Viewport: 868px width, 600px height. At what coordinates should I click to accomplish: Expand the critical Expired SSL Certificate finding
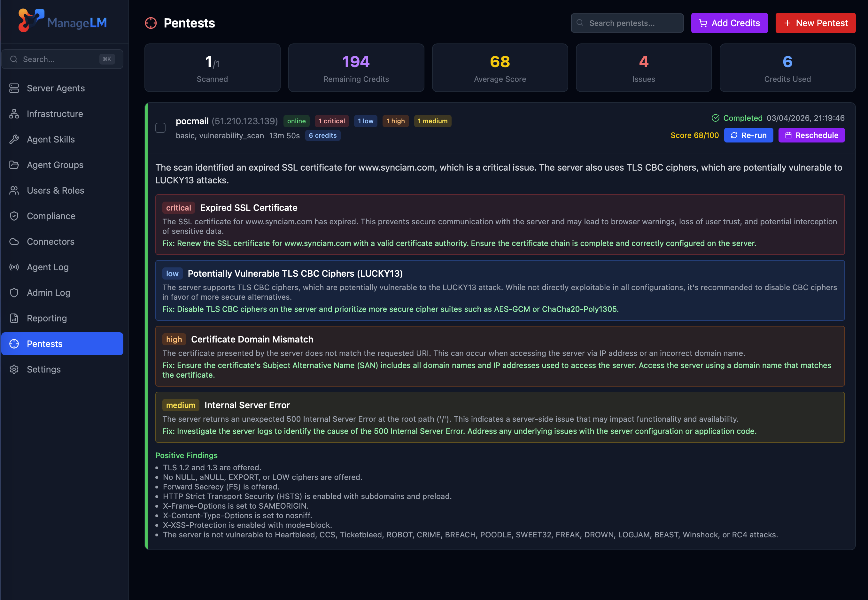(x=248, y=207)
